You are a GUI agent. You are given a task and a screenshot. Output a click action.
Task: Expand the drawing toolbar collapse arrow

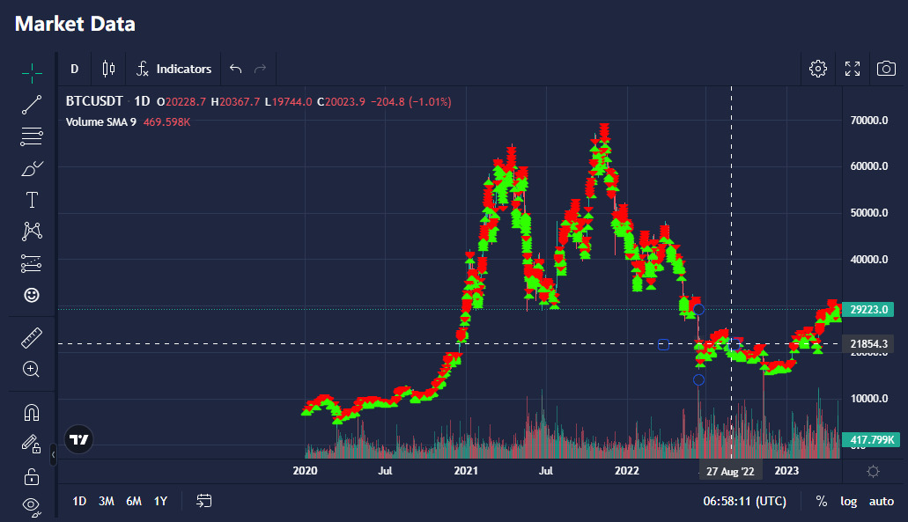pyautogui.click(x=54, y=454)
